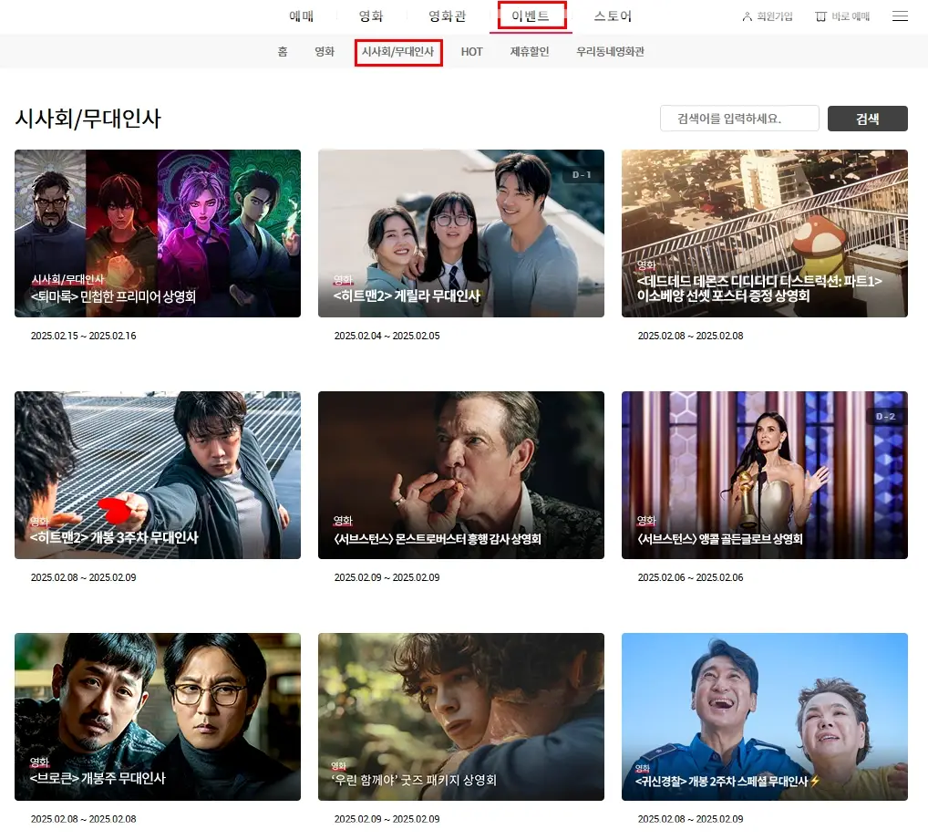Click the date text 2025.02.08 ~ 2025.02.09 under 귀신경찰

(x=691, y=819)
